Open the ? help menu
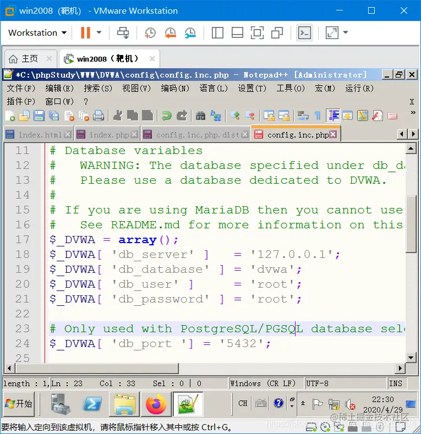421x434 pixels. point(86,102)
